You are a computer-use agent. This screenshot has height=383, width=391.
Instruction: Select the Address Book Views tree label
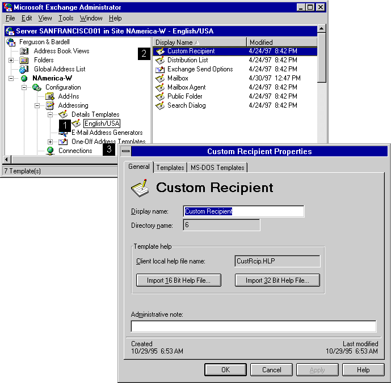coord(61,51)
